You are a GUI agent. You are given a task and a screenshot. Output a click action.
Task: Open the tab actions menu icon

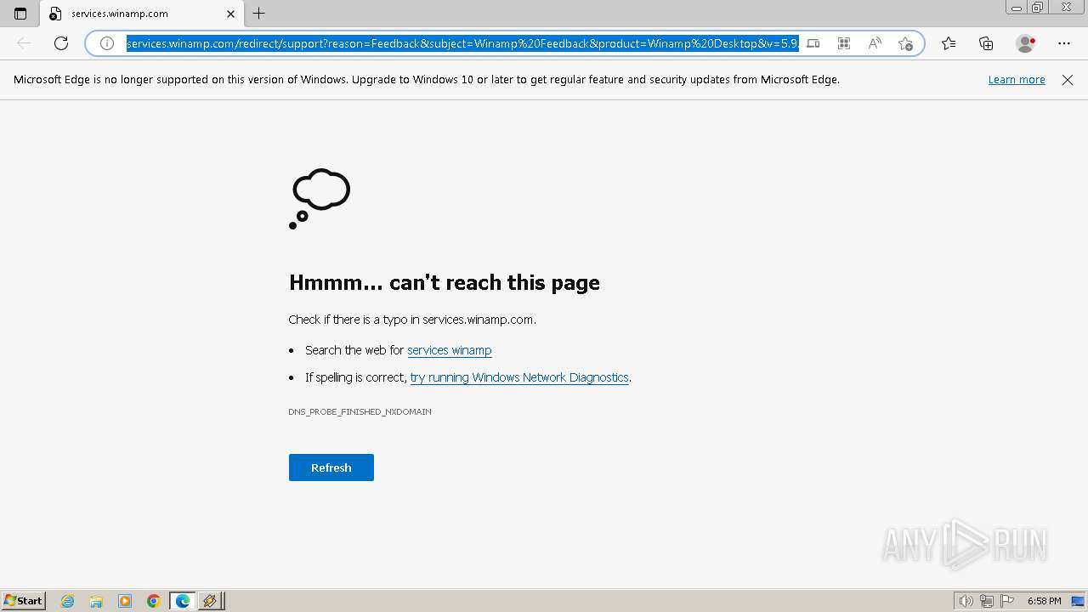(20, 14)
